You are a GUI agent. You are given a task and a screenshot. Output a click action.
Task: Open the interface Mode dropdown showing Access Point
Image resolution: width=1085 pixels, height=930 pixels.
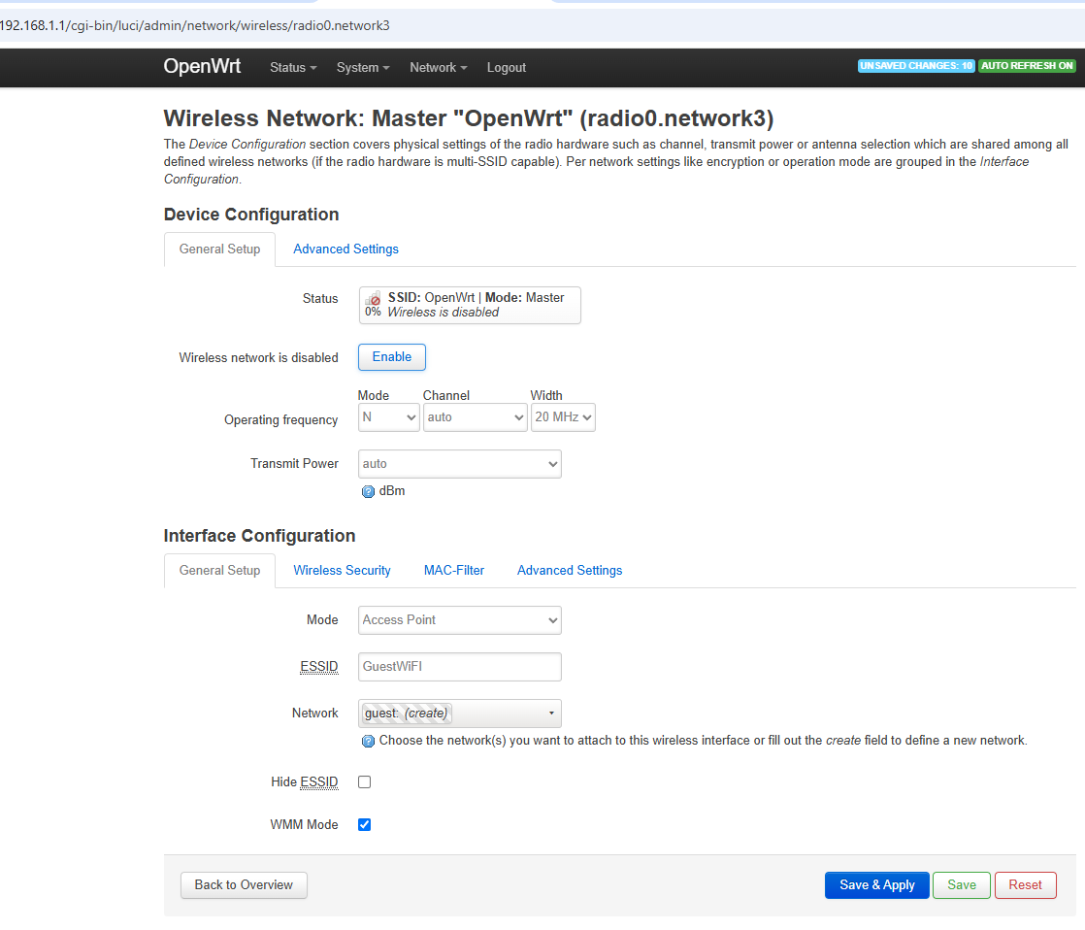459,620
